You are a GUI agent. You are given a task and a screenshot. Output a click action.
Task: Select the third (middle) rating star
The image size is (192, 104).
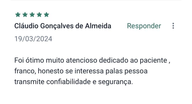pyautogui.click(x=32, y=14)
